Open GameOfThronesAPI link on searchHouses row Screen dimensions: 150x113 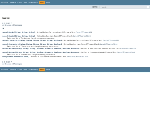click(128, 49)
